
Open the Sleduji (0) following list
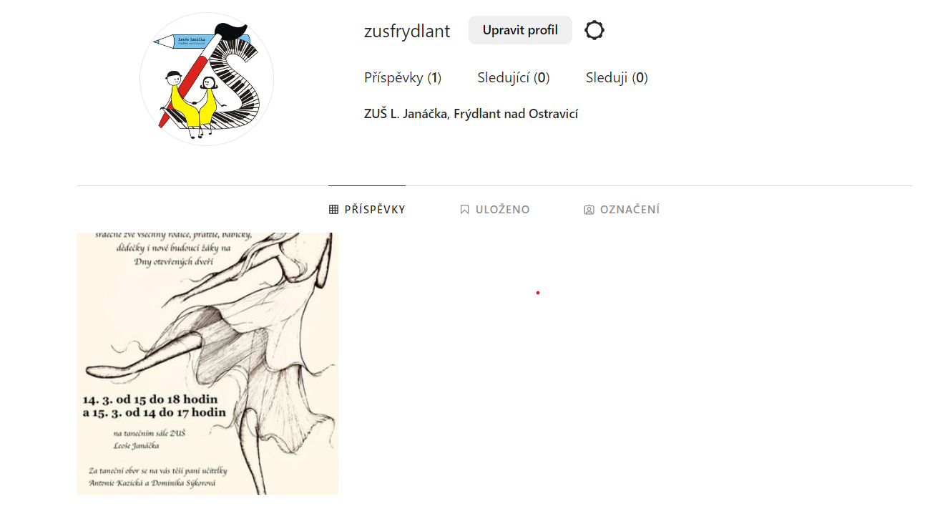click(x=617, y=78)
